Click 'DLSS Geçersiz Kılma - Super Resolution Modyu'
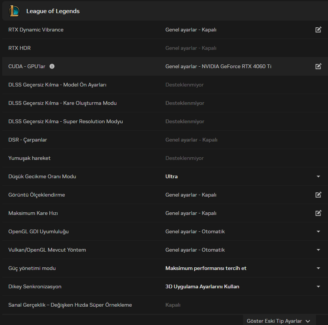This screenshot has height=325, width=328. 66,121
